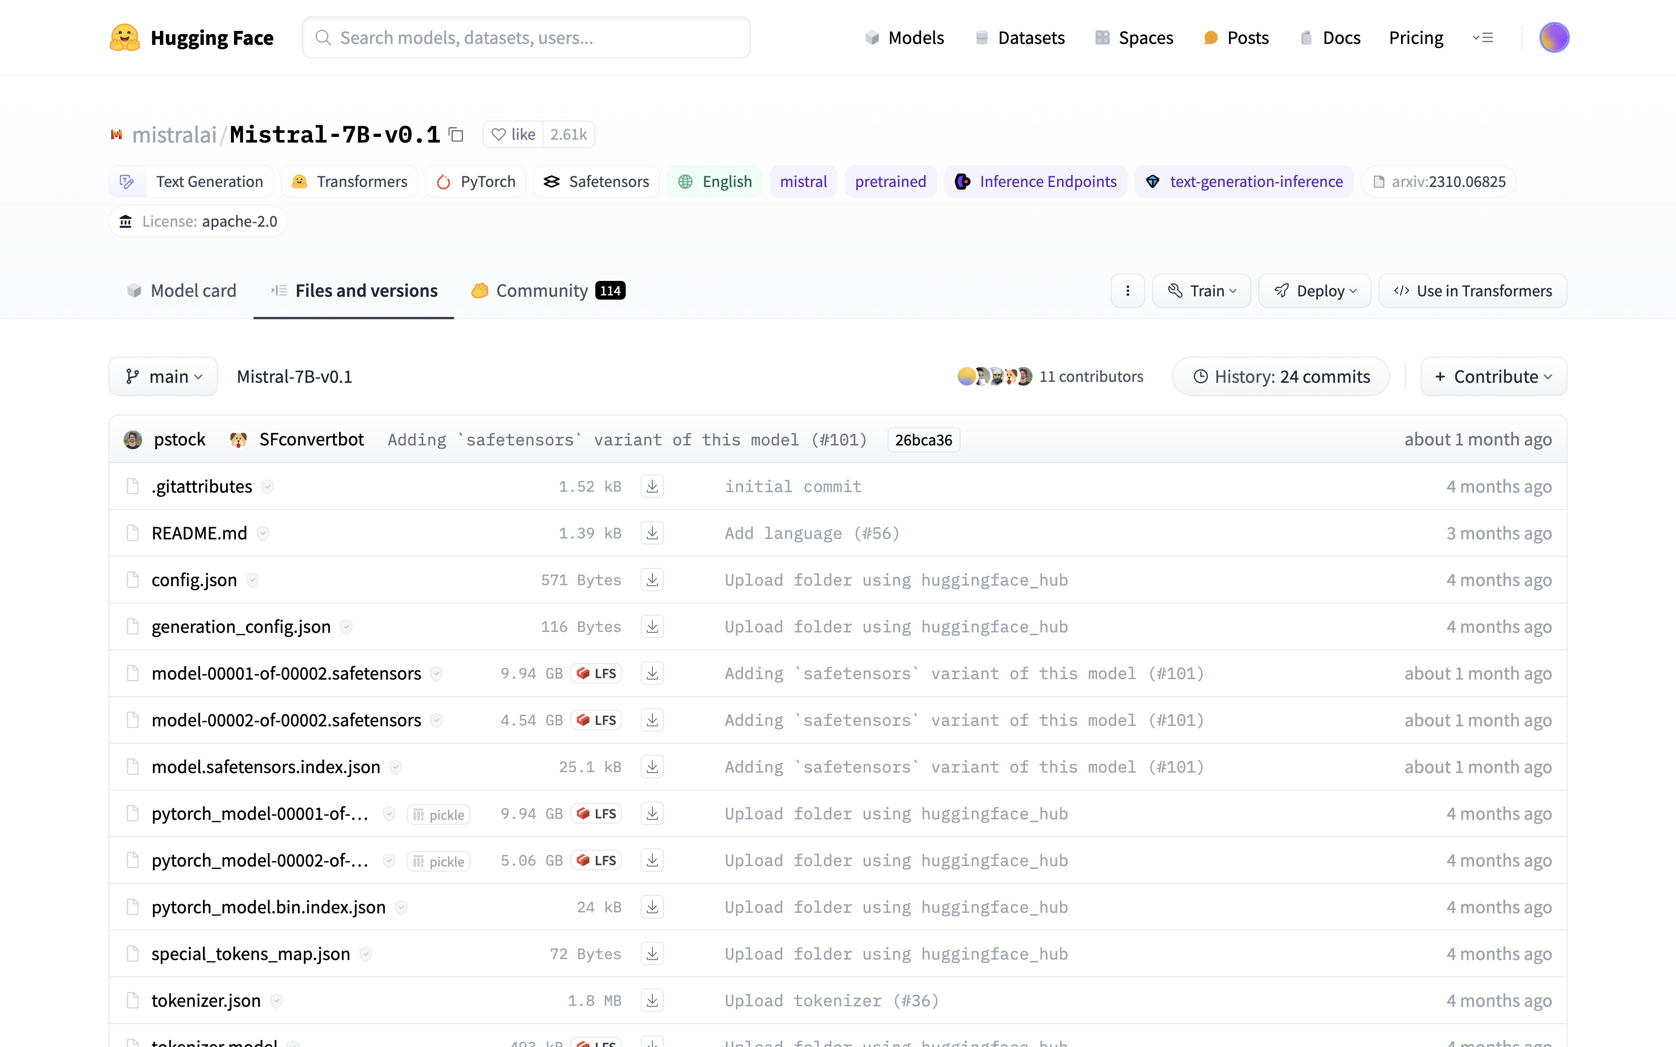Select the Files and versions tab
Viewport: 1676px width, 1047px height.
[354, 291]
